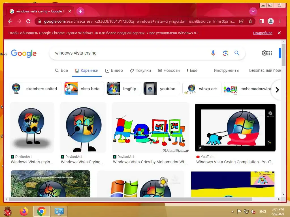Viewport: 290px width, 217px height.
Task: Open the 'Безопасный поиск' option
Action: (x=265, y=70)
